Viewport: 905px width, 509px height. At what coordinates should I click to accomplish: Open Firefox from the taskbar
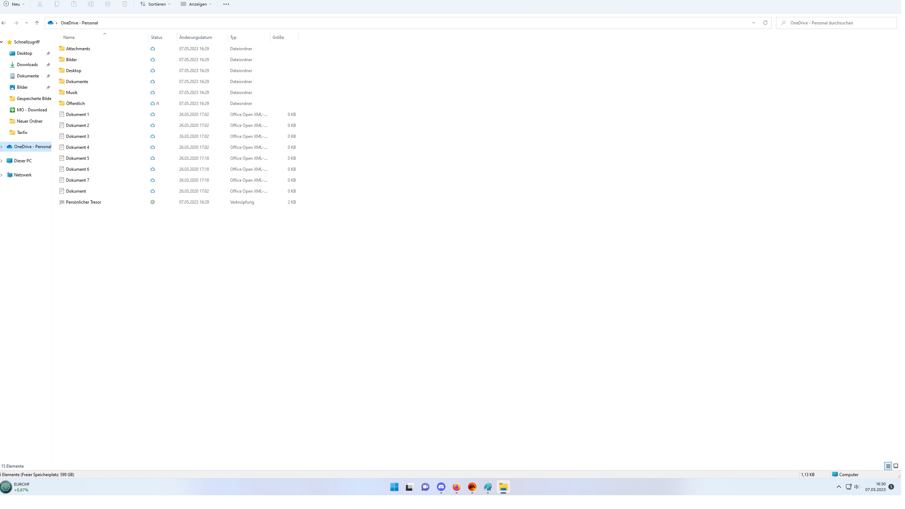tap(456, 487)
